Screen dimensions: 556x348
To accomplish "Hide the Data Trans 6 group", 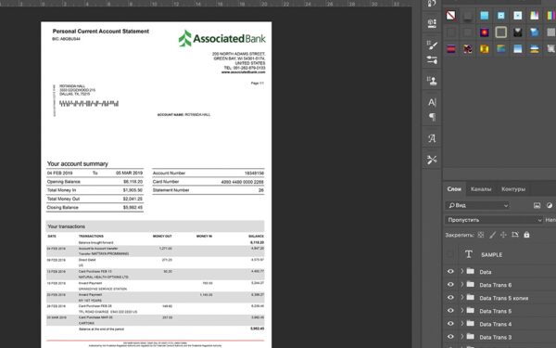I will [x=450, y=285].
